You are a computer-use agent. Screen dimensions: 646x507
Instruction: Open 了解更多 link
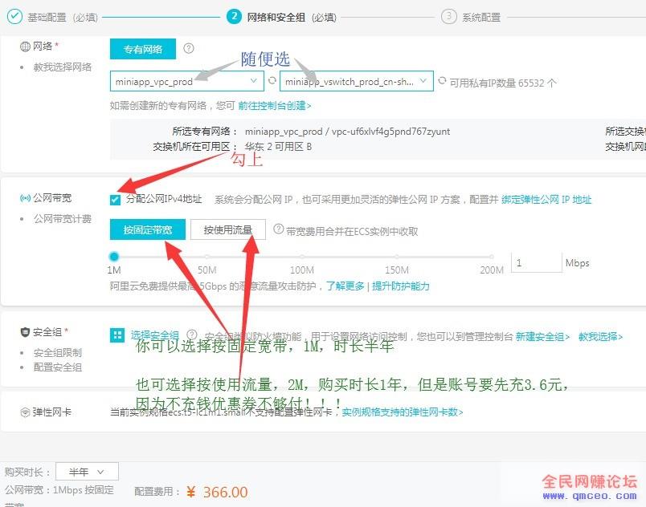tap(345, 286)
